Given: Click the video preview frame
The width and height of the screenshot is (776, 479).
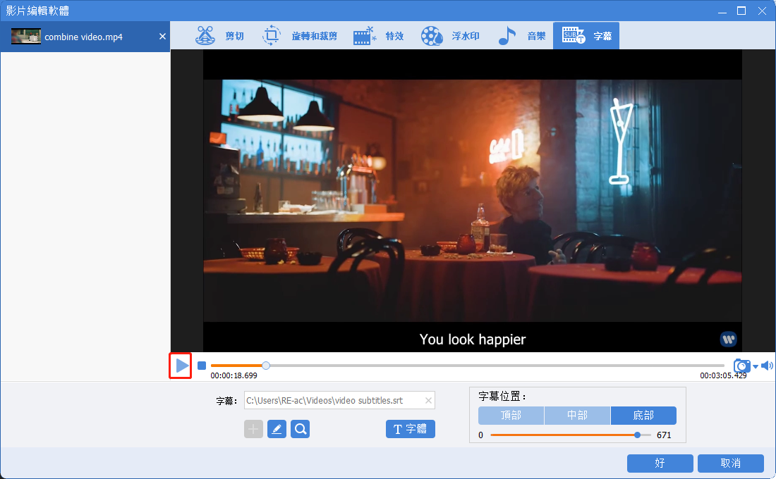Looking at the screenshot, I should [x=473, y=201].
